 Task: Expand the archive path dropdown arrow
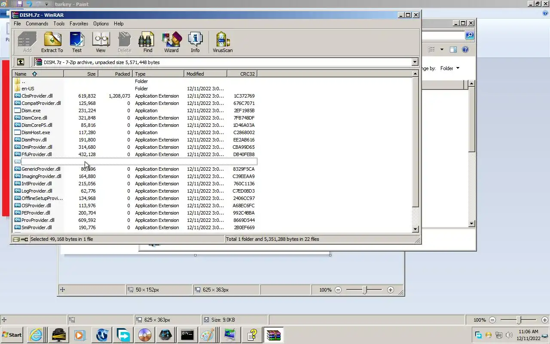tap(415, 62)
